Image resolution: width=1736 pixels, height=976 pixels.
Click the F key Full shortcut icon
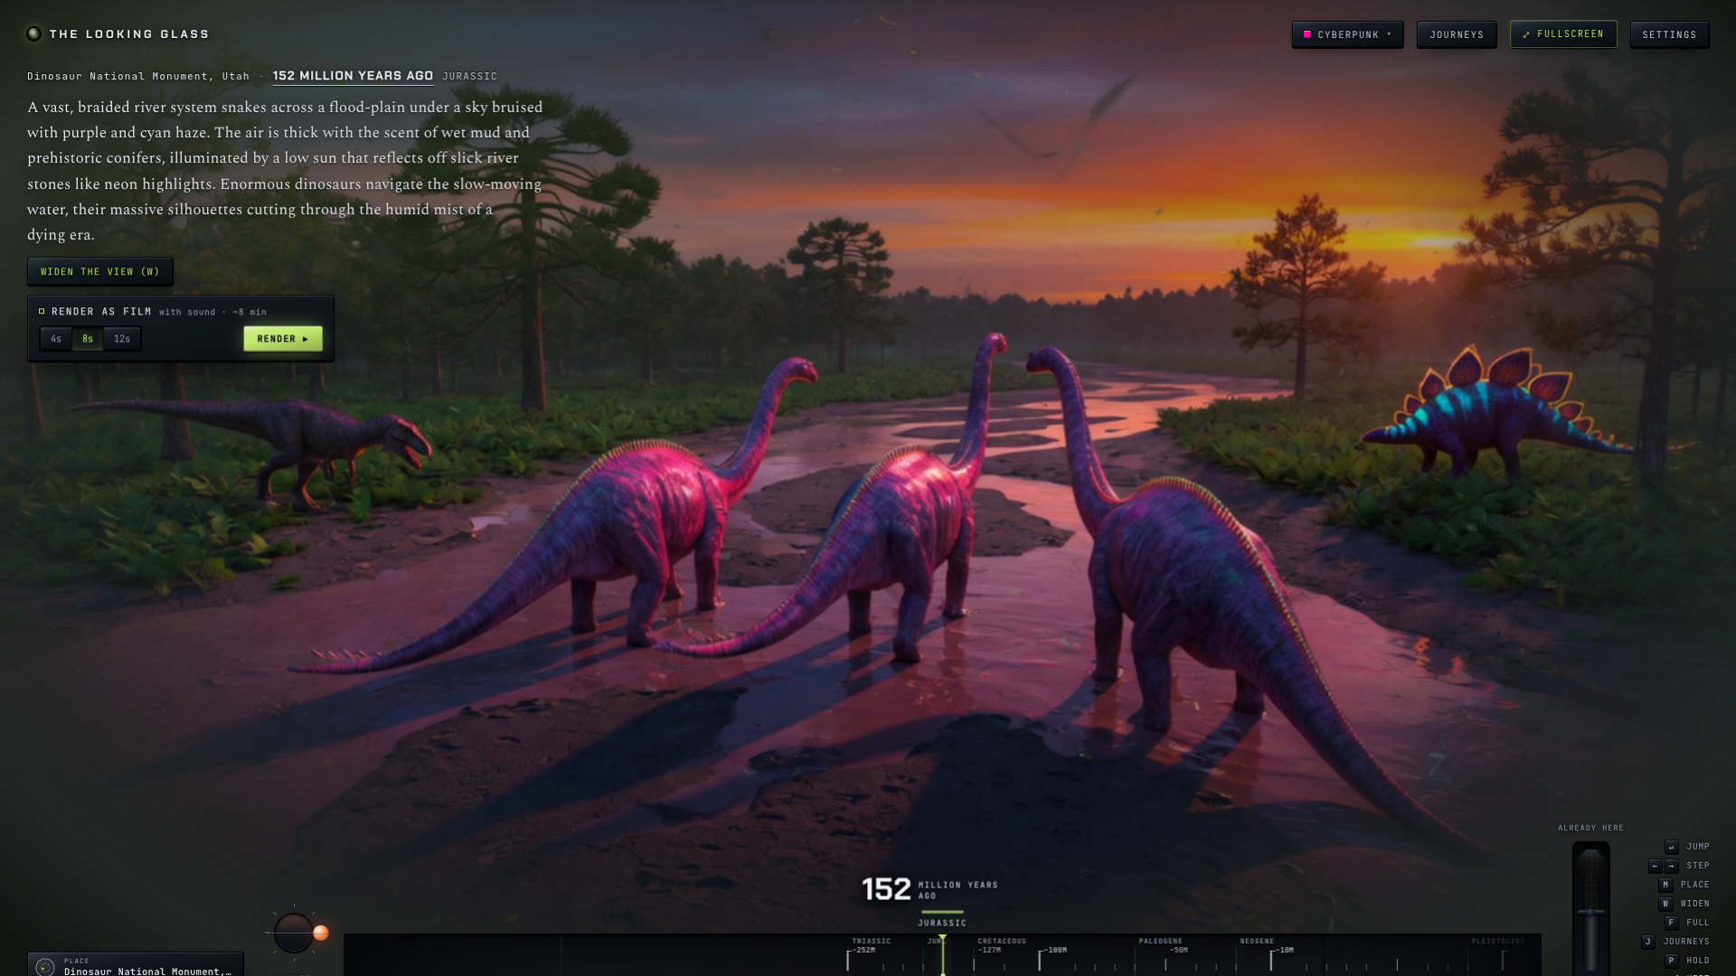point(1671,923)
